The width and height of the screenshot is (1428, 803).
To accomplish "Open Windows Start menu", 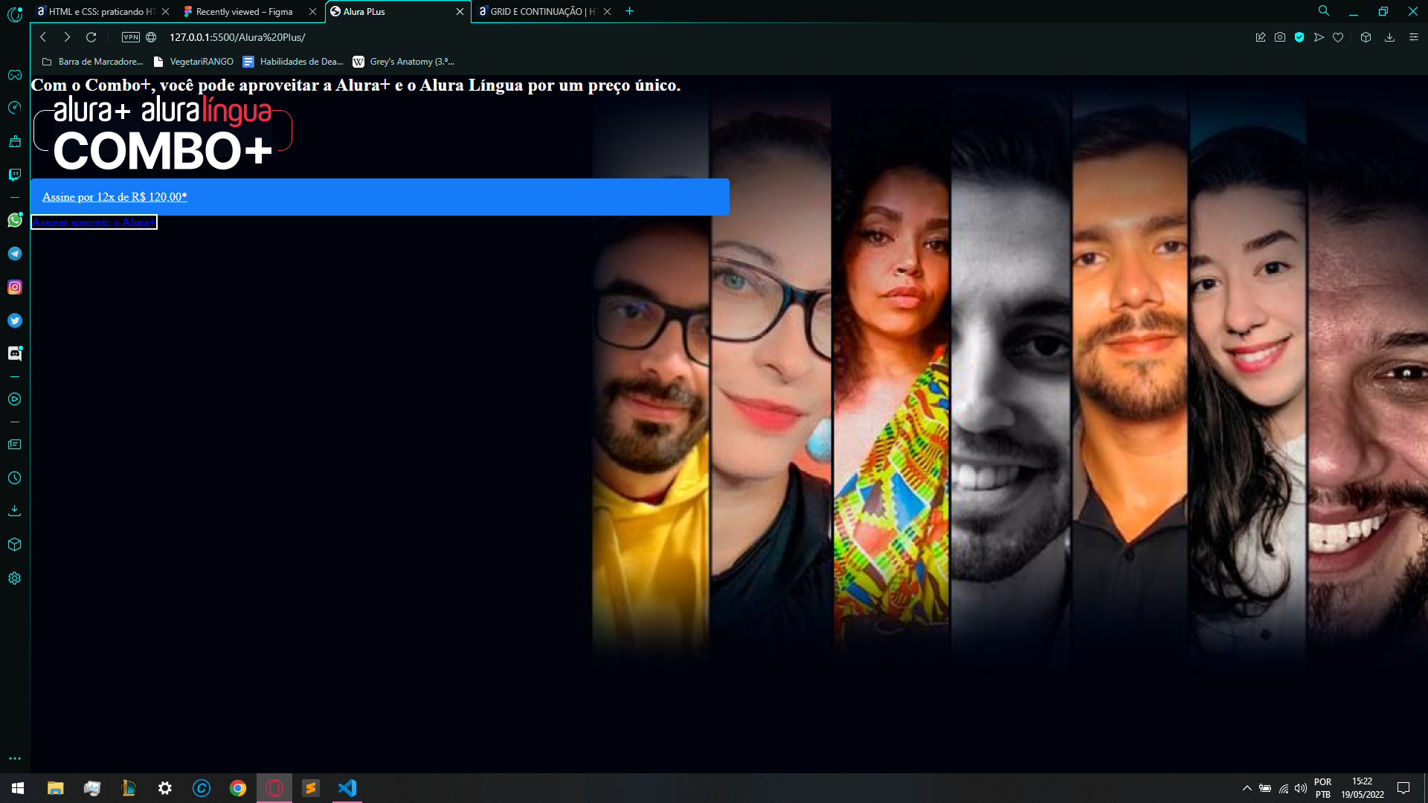I will click(18, 788).
